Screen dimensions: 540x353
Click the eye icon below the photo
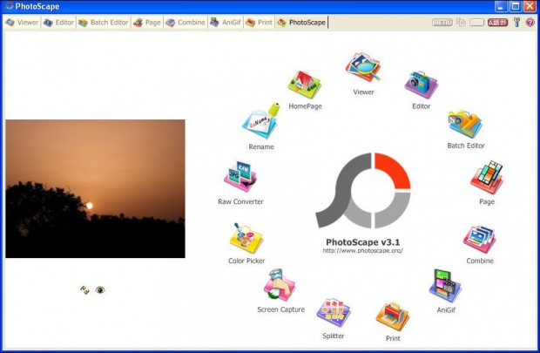[x=100, y=290]
